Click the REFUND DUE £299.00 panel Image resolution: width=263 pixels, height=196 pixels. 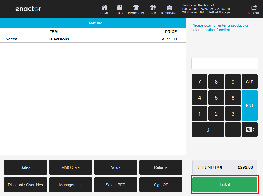[x=225, y=167]
